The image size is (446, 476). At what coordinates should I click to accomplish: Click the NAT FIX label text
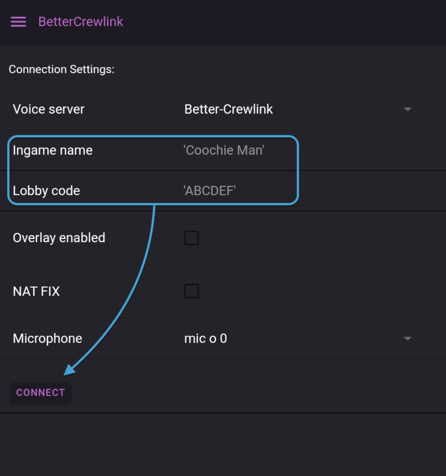36,291
